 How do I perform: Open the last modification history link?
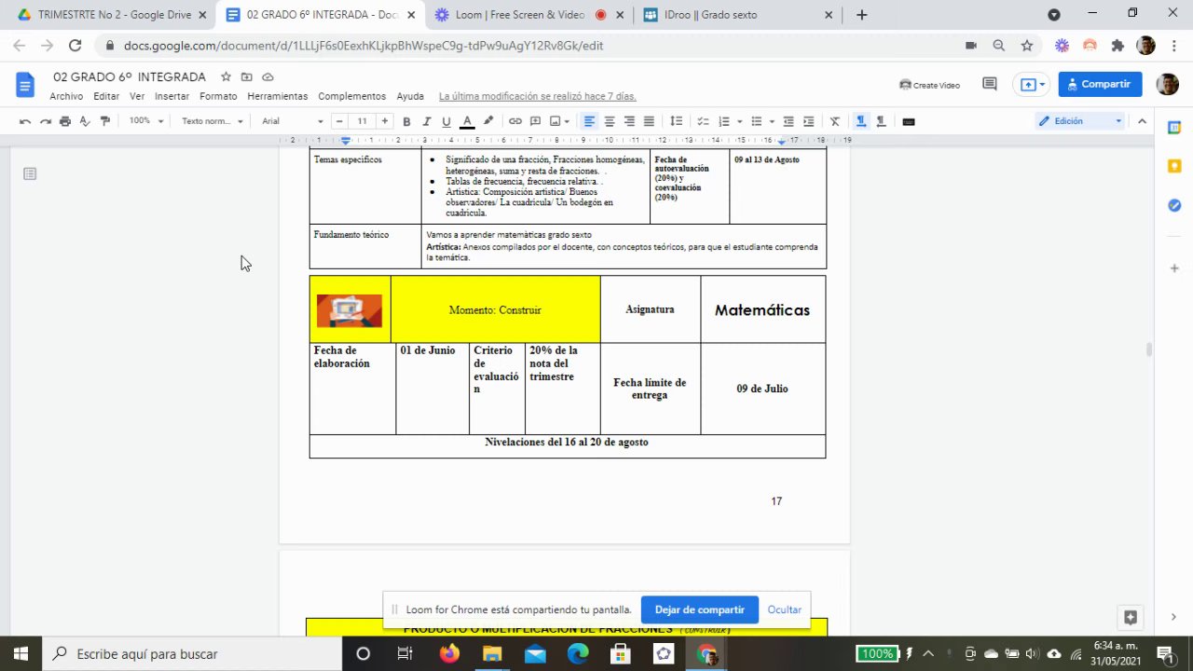(x=538, y=96)
